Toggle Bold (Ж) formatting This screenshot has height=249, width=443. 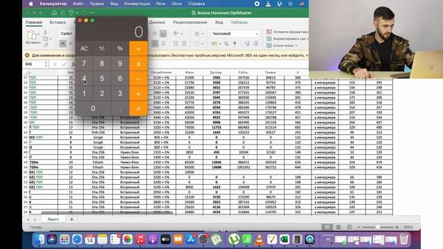tap(63, 44)
